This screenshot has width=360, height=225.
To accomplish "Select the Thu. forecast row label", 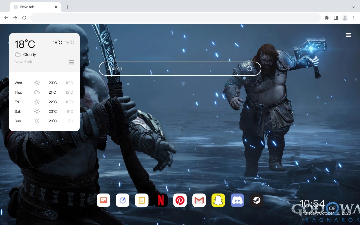I will tap(18, 92).
